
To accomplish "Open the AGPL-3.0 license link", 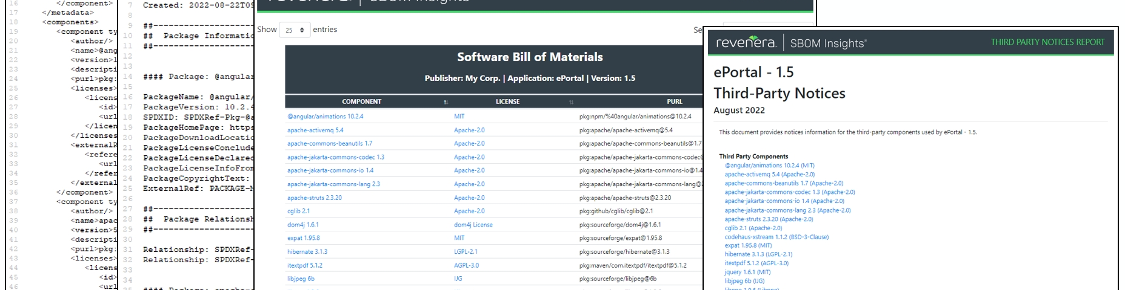I will 466,265.
